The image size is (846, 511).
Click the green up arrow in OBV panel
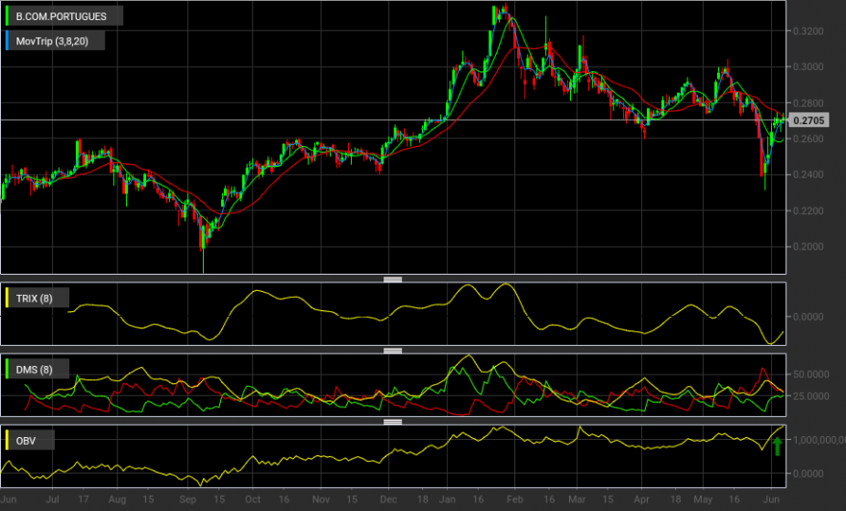click(x=778, y=447)
